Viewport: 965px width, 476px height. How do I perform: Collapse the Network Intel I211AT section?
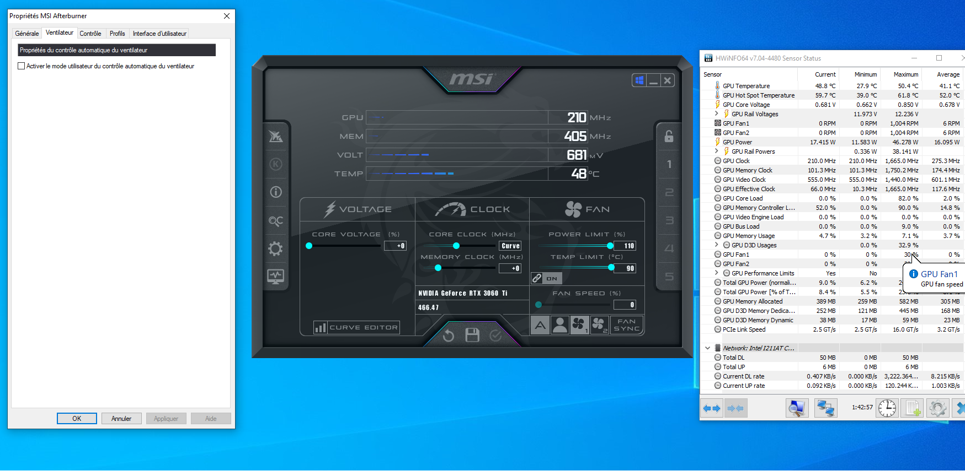point(707,348)
